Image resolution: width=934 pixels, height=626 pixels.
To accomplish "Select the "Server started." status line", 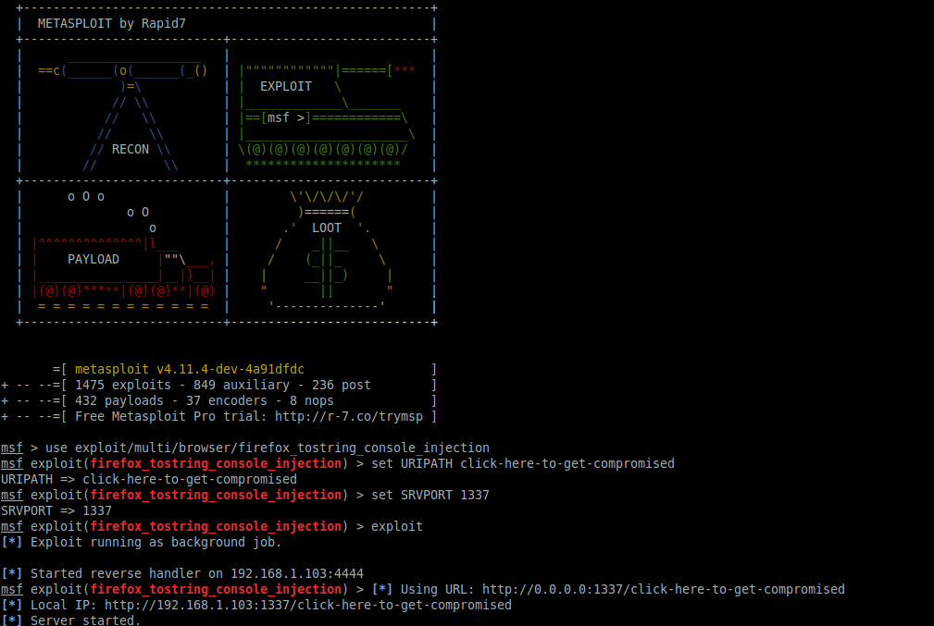I will pyautogui.click(x=86, y=620).
